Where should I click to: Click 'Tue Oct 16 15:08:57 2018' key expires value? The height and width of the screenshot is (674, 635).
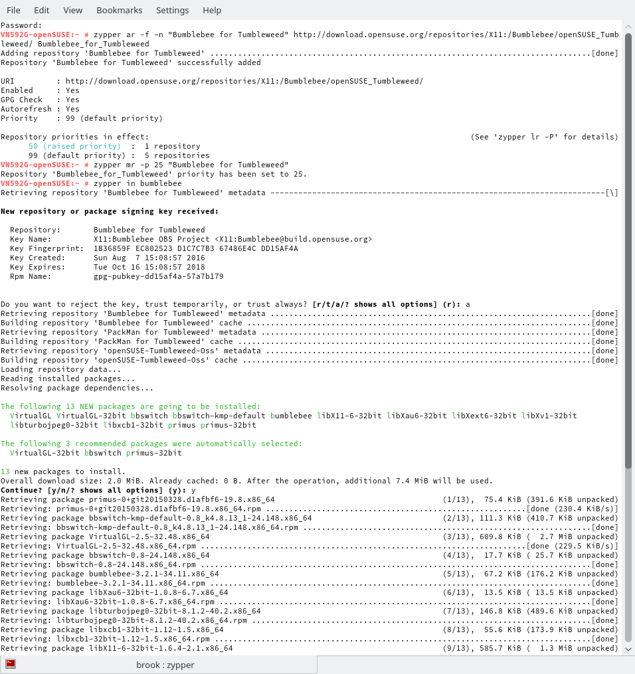pyautogui.click(x=149, y=267)
